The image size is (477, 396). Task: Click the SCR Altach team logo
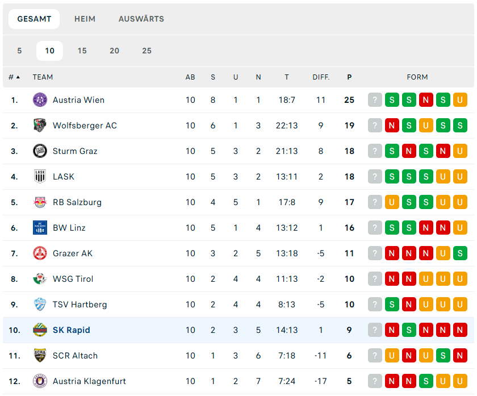[40, 356]
